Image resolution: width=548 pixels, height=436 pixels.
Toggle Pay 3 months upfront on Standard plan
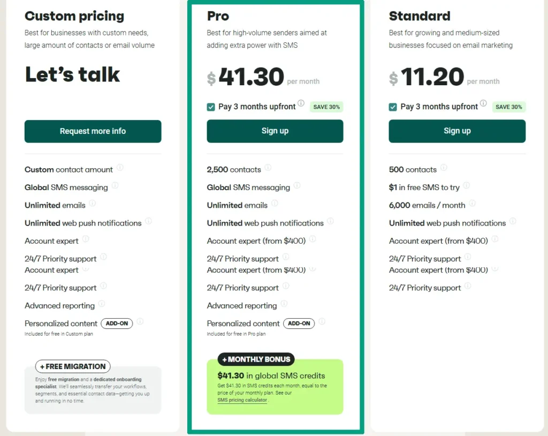[393, 107]
